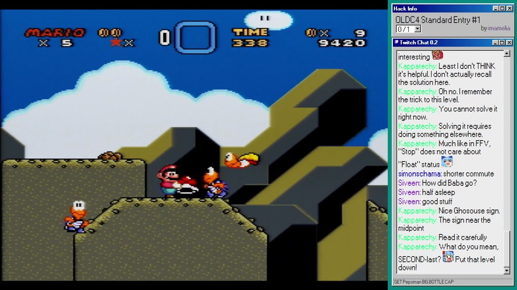Click the message 'half asleep'

click(438, 192)
